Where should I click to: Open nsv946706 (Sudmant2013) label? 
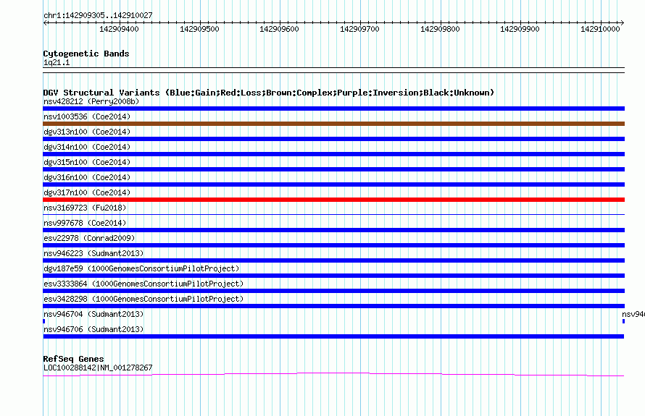[x=93, y=329]
